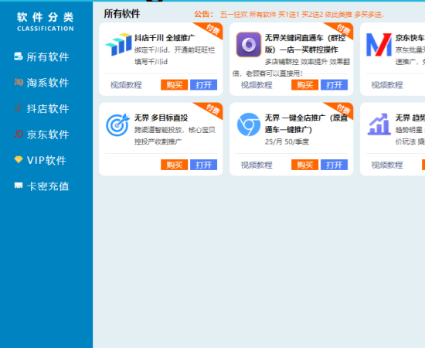Open 视频教程 on 无界 趋势 card
The image size is (425, 348).
(x=387, y=165)
